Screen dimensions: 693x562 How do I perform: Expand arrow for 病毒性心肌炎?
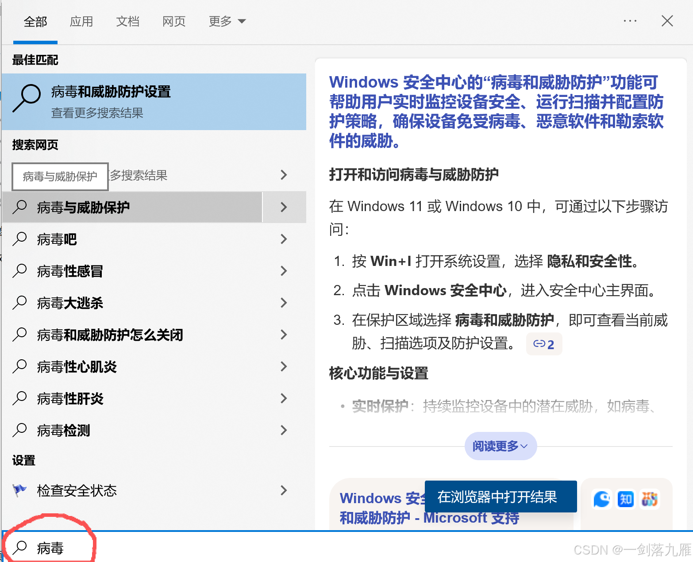click(284, 366)
